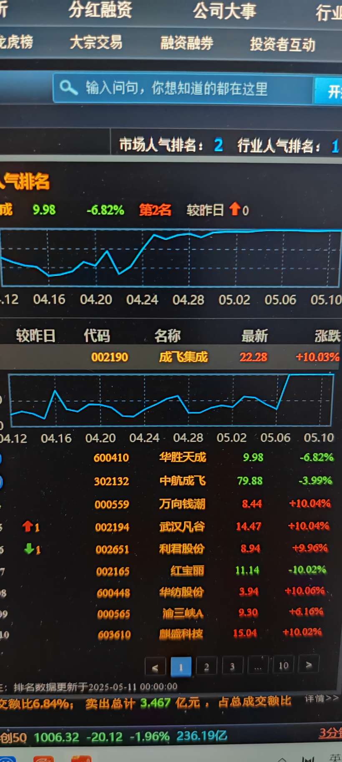The width and height of the screenshot is (342, 762).
Task: Click the green down arrow beside 002651
Action: click(x=29, y=549)
